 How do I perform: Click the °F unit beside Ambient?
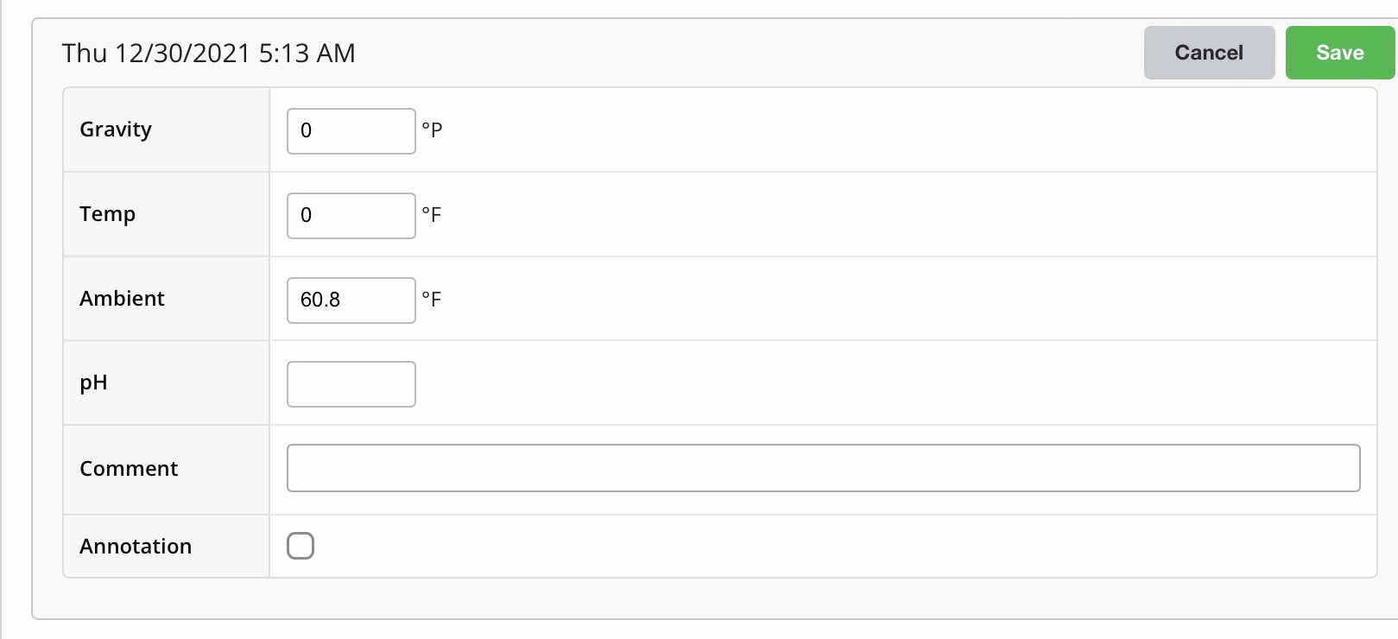tap(431, 300)
